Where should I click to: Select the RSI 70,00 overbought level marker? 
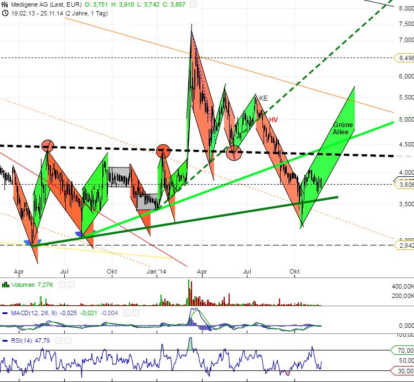coord(402,350)
